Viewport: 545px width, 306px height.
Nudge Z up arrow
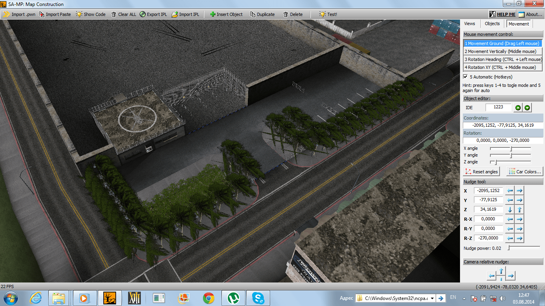519,210
